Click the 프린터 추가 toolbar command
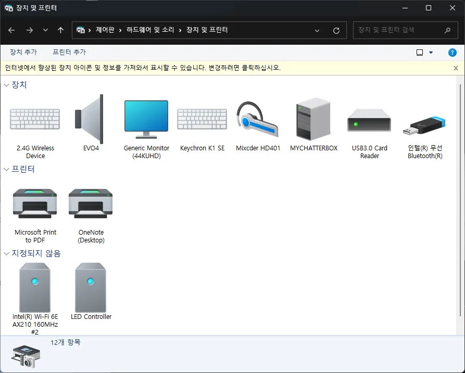Screen dimensions: 465x373 point(69,53)
